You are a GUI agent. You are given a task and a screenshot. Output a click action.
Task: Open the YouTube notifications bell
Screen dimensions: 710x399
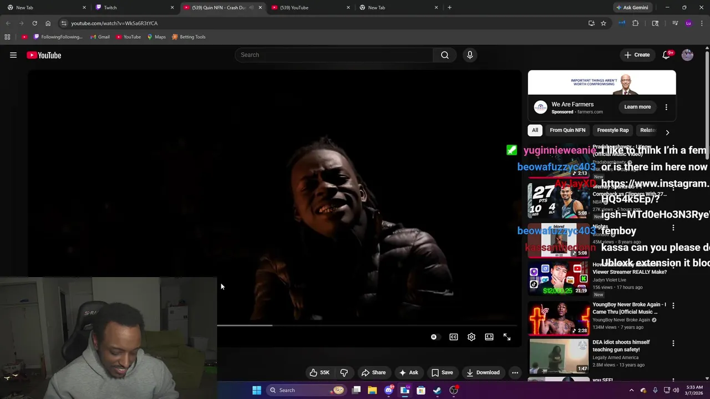667,55
